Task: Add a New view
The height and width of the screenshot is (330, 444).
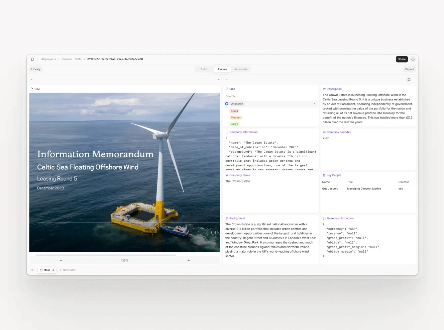Action: click(67, 270)
